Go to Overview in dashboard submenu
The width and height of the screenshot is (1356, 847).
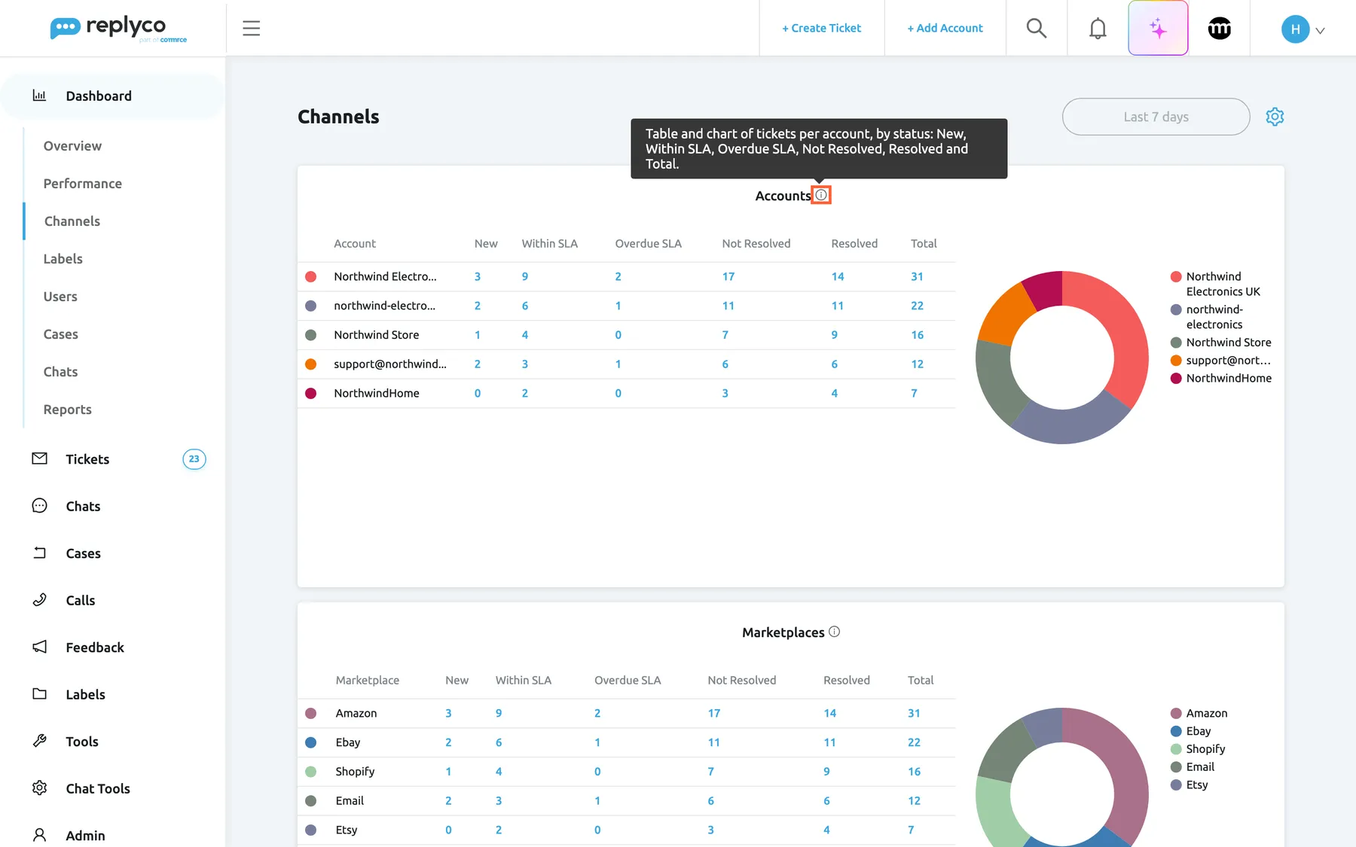72,146
